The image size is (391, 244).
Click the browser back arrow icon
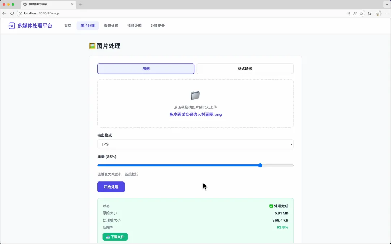pos(4,13)
